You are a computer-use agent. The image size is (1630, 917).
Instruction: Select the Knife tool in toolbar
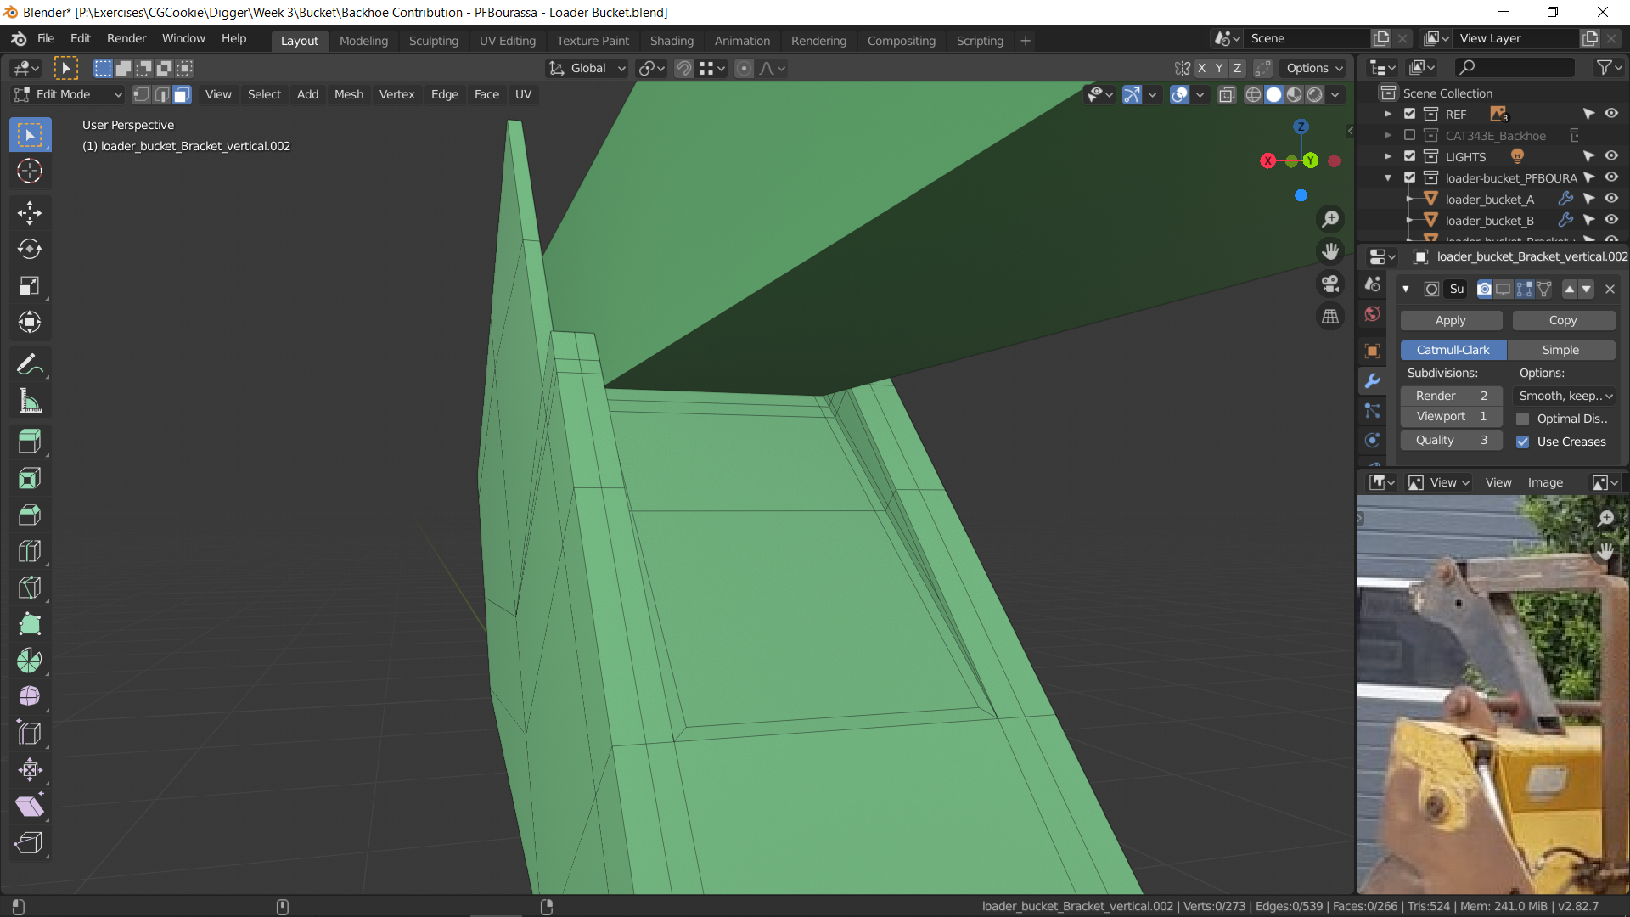[30, 588]
